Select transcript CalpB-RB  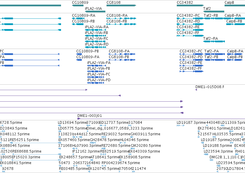pos(234,21)
